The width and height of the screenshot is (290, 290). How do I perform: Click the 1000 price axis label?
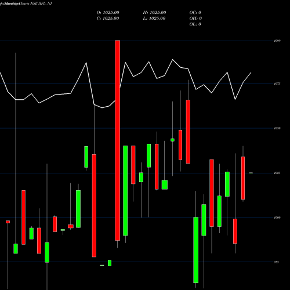(x=277, y=217)
